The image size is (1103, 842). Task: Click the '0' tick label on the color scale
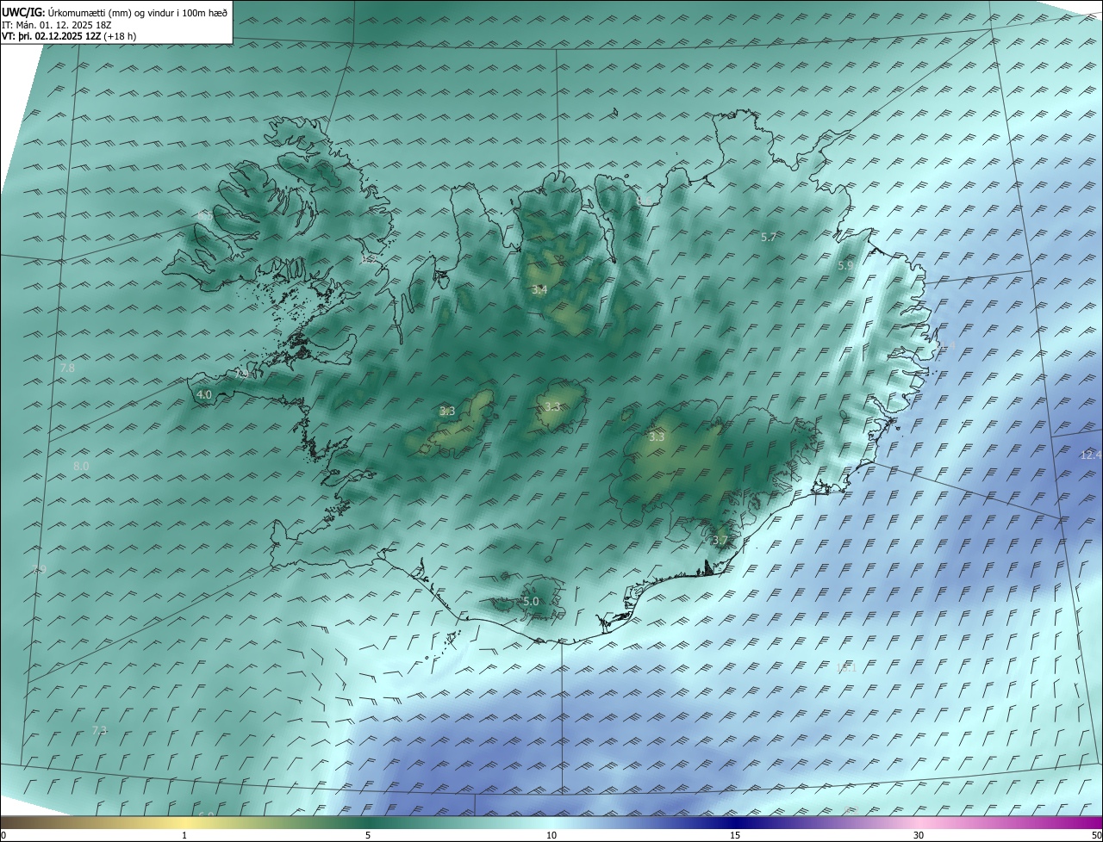pos(3,835)
